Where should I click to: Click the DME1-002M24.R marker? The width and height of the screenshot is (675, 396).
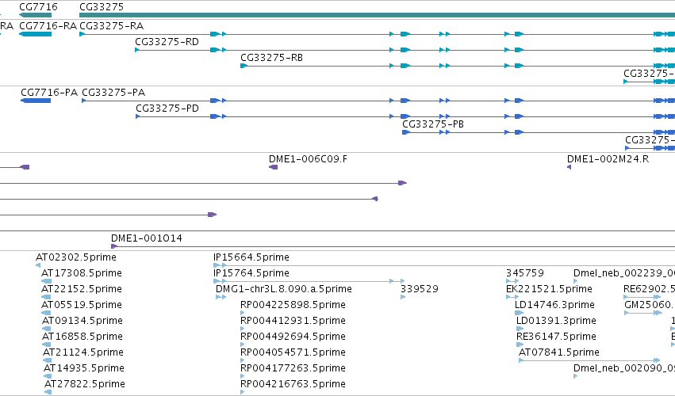point(569,167)
